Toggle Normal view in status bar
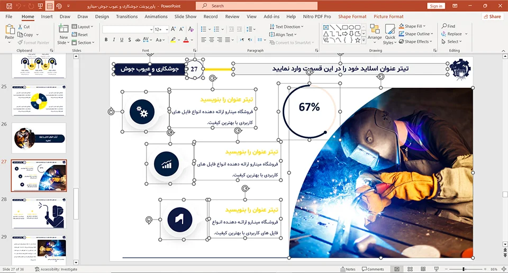Screen dimensions: 508x273 click(396, 269)
